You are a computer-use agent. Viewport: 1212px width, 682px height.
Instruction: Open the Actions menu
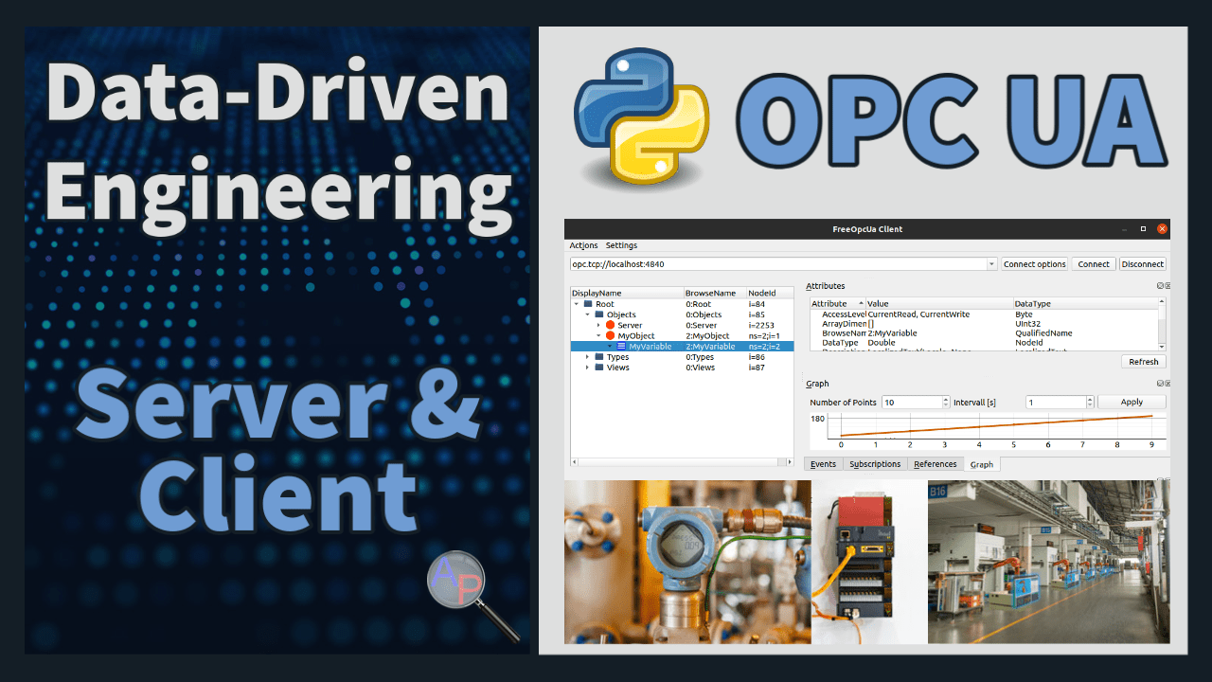[x=583, y=245]
